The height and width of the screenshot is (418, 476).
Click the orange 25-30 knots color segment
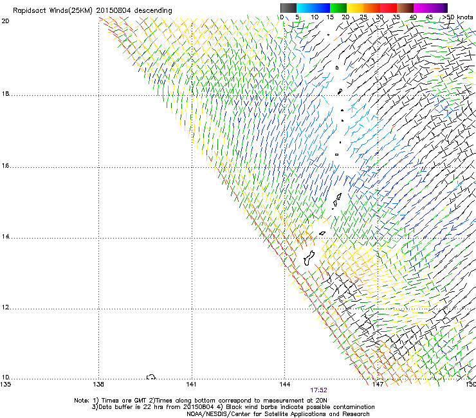372,8
